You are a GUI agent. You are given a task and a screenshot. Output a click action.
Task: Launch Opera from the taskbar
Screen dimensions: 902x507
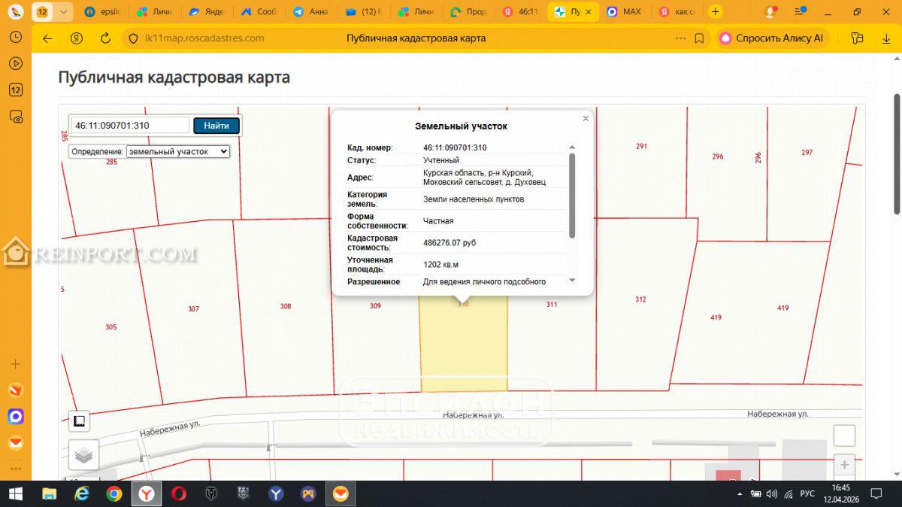179,493
